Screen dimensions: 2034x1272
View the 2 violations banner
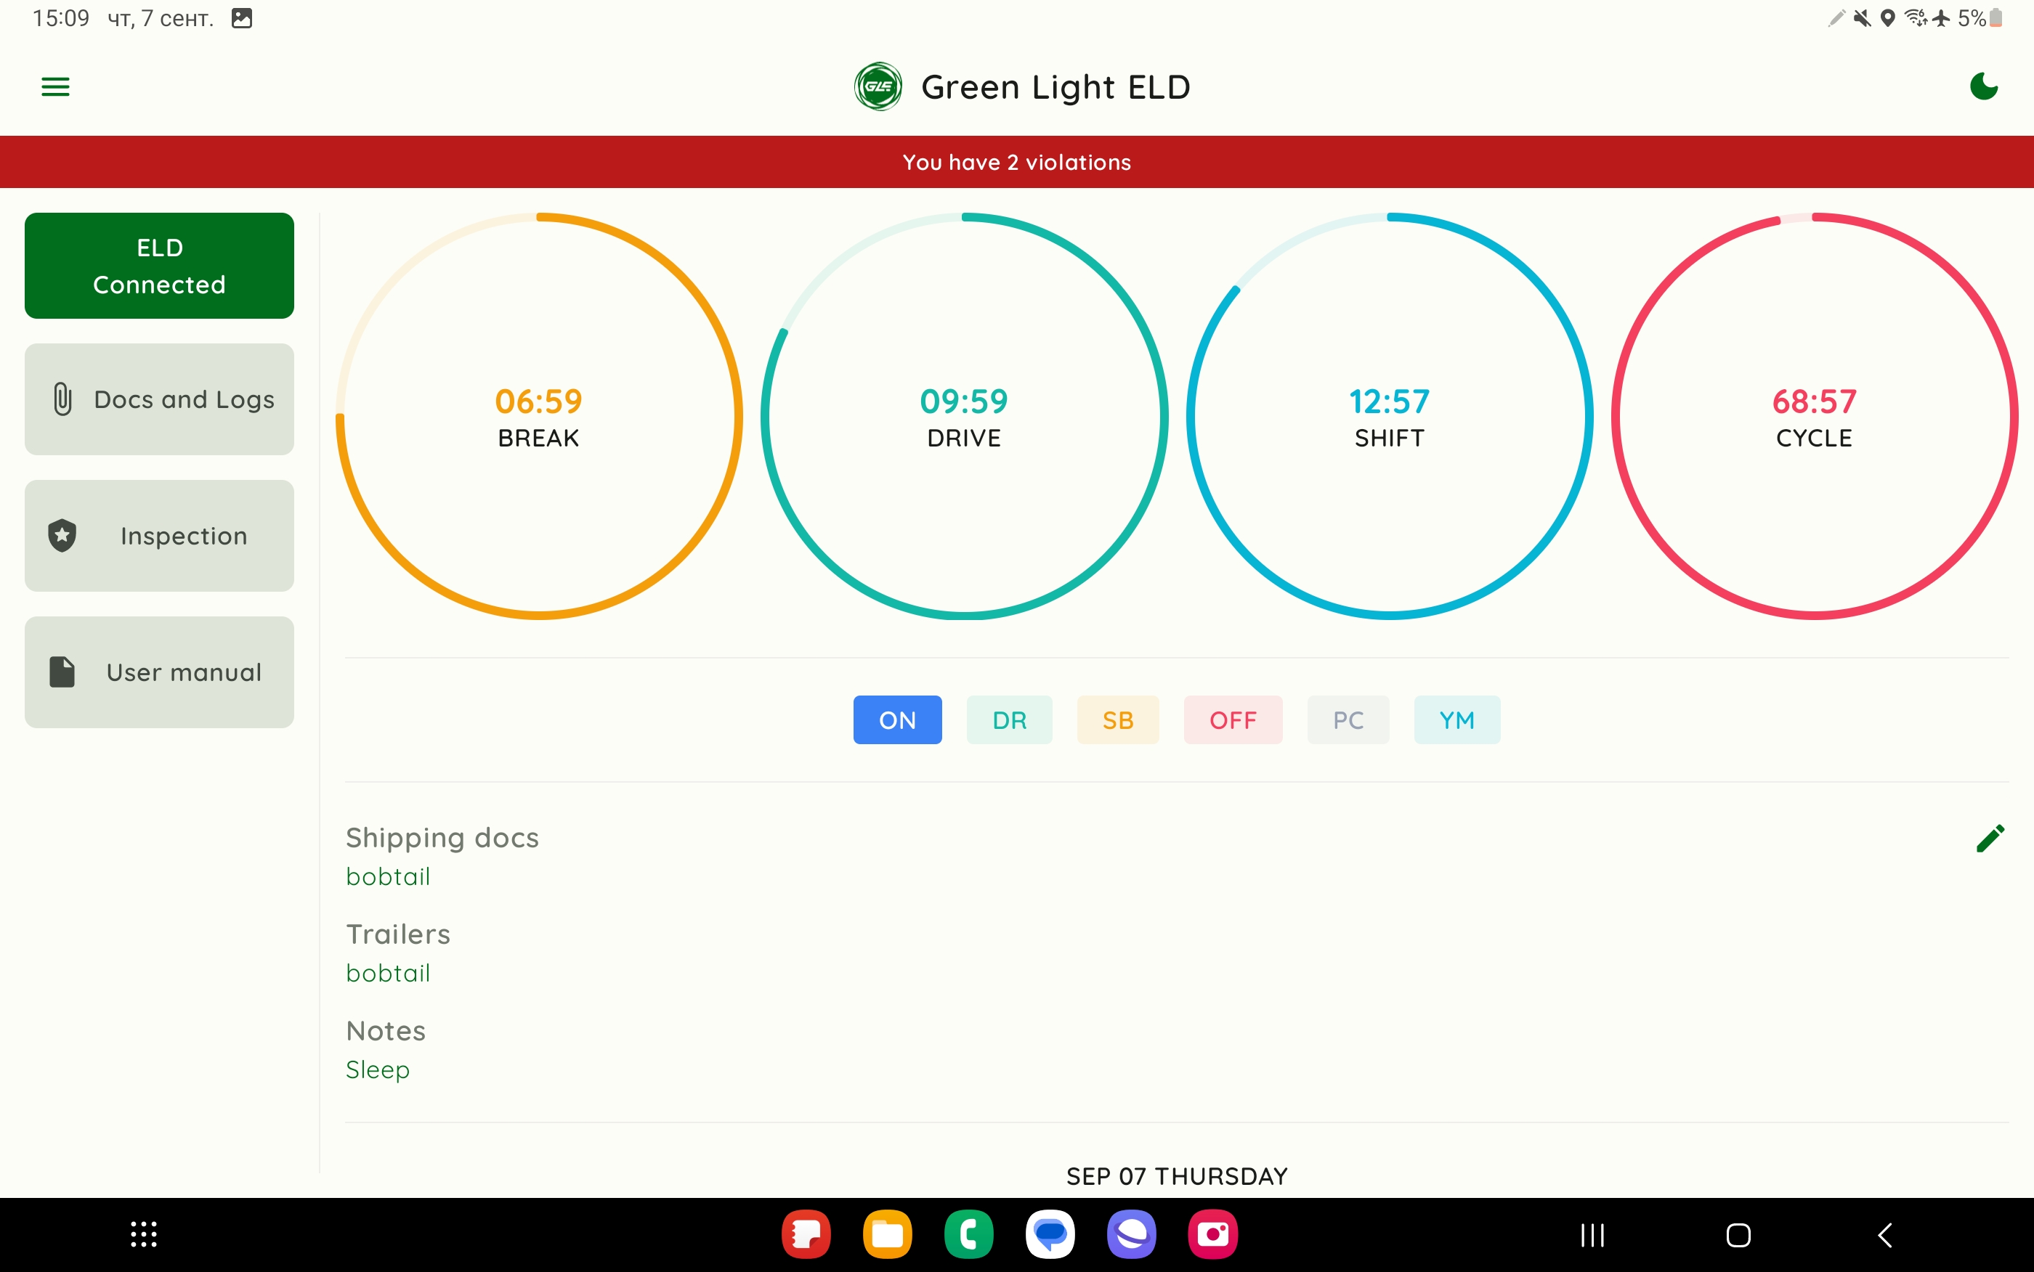click(x=1016, y=161)
